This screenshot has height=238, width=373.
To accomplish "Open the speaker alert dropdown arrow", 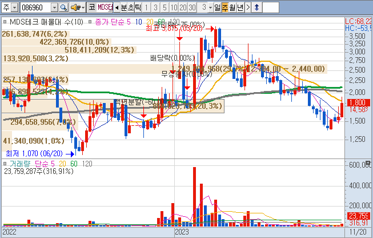I will (x=83, y=7).
